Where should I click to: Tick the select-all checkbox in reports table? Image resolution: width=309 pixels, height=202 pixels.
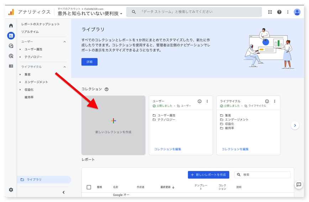pos(89,187)
